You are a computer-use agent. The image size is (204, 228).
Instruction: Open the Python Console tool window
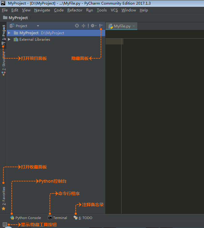26,218
